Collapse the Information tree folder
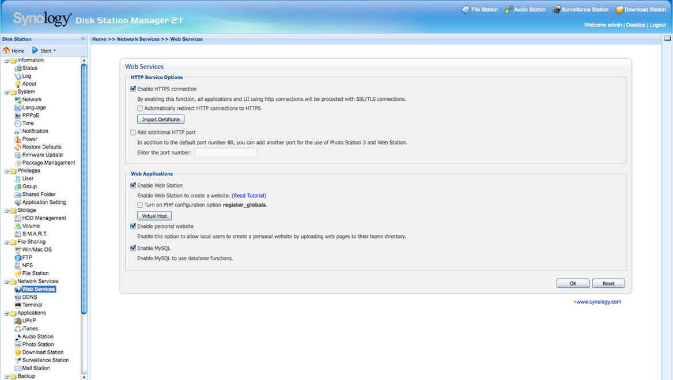 coord(6,60)
